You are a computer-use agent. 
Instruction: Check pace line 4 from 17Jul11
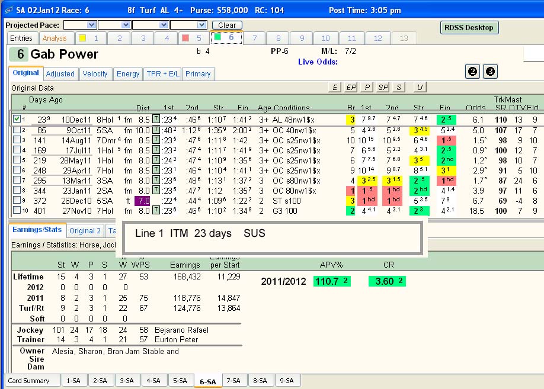pos(17,150)
